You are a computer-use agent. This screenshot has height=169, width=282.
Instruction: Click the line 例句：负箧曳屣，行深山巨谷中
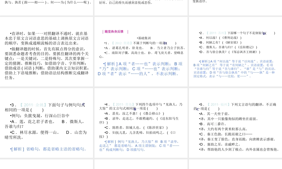(x=39, y=116)
